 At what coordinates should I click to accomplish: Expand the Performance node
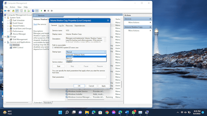(8, 31)
